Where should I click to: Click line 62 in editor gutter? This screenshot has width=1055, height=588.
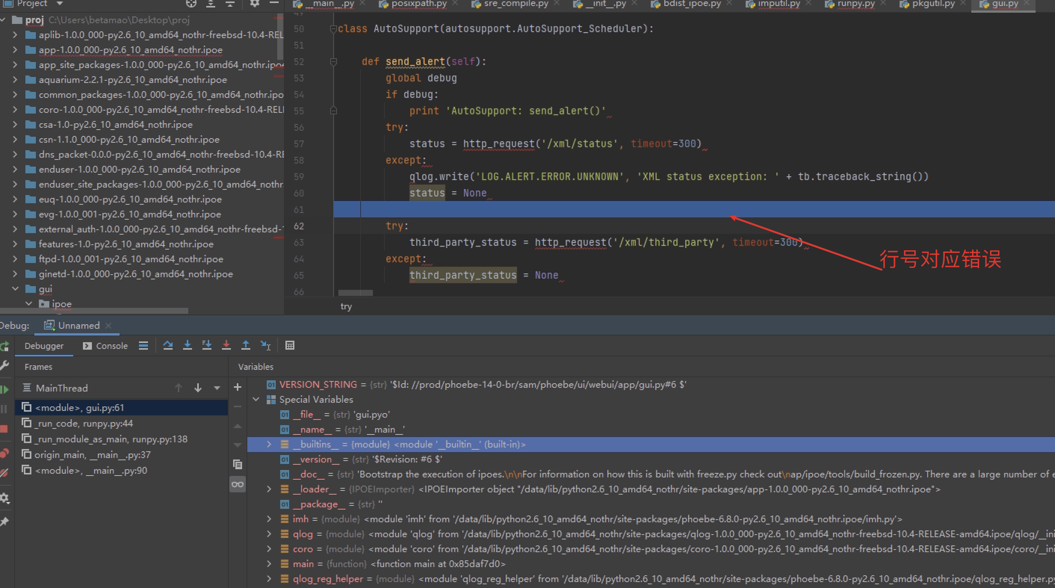point(299,226)
